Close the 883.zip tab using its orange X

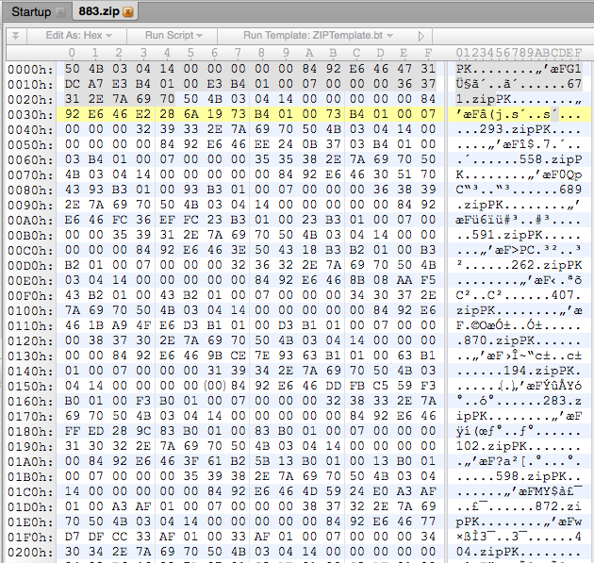click(128, 12)
